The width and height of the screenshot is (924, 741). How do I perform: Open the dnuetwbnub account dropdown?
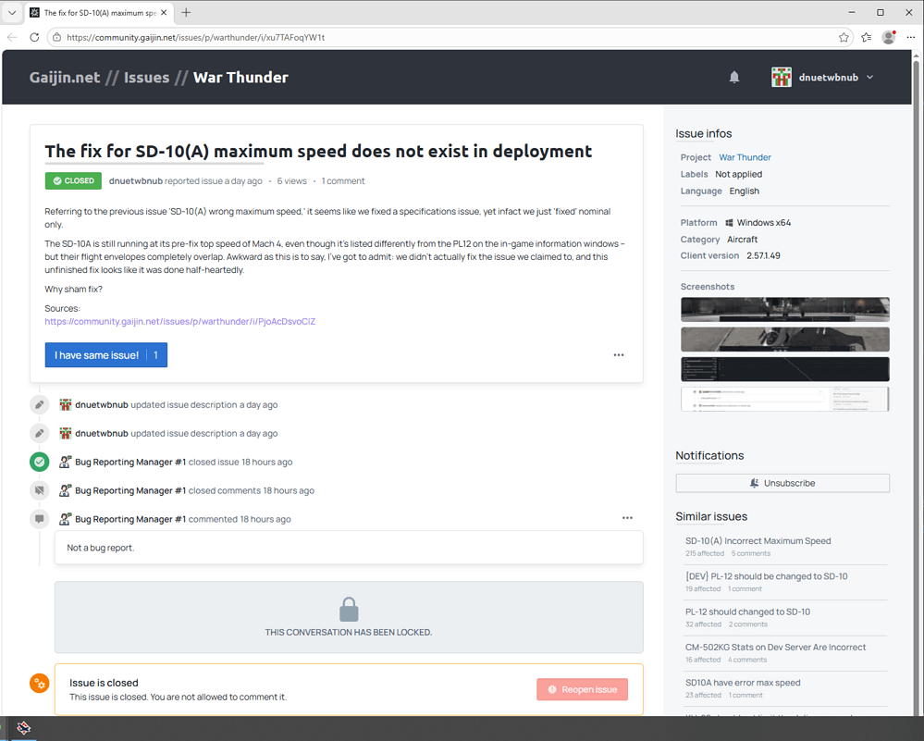click(822, 77)
